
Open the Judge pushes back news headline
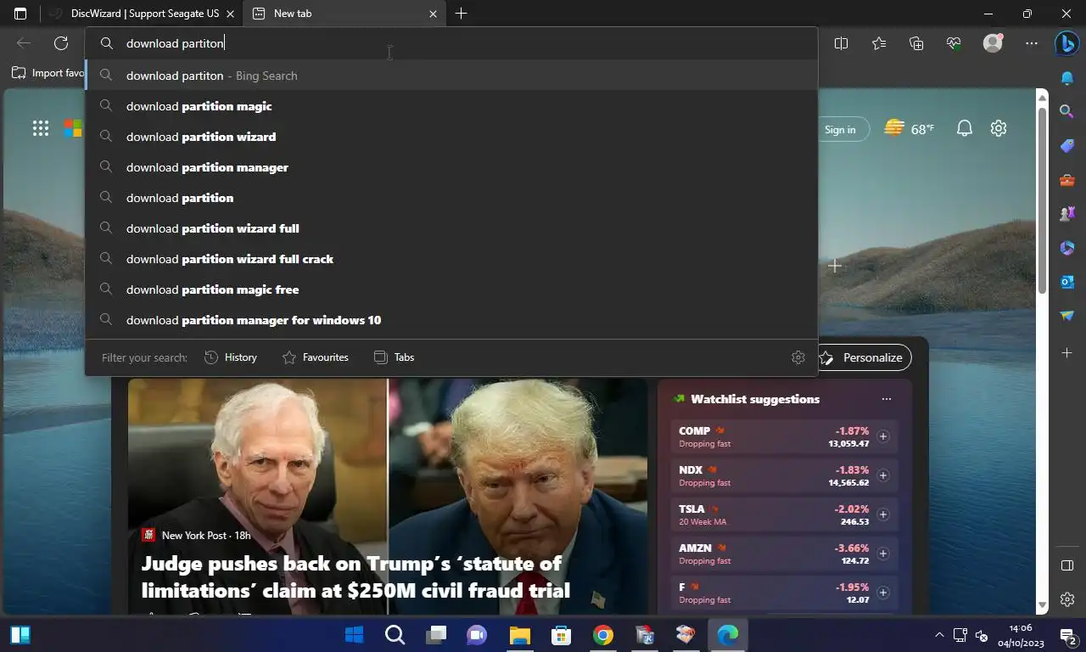tap(355, 576)
